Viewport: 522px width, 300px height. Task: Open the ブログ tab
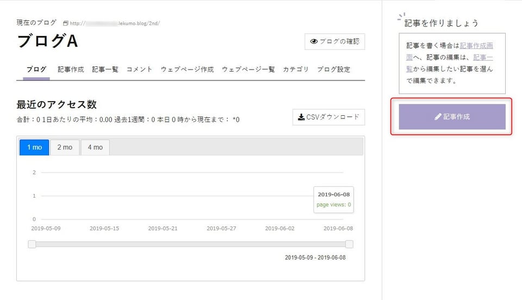click(x=36, y=70)
